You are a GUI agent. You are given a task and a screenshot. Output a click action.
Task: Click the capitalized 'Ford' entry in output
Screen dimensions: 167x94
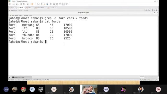12,32
